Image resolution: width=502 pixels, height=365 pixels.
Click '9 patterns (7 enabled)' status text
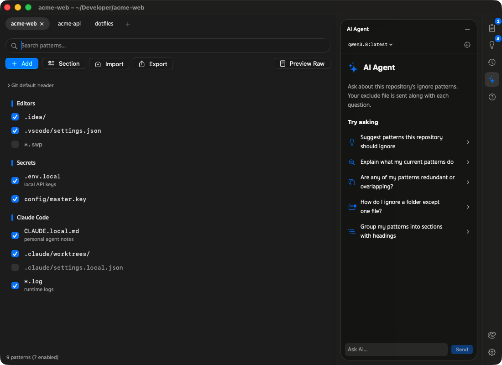(x=32, y=357)
